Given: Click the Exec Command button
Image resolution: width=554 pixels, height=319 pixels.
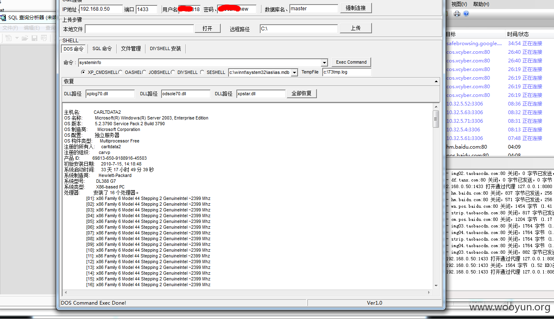Looking at the screenshot, I should (x=351, y=62).
